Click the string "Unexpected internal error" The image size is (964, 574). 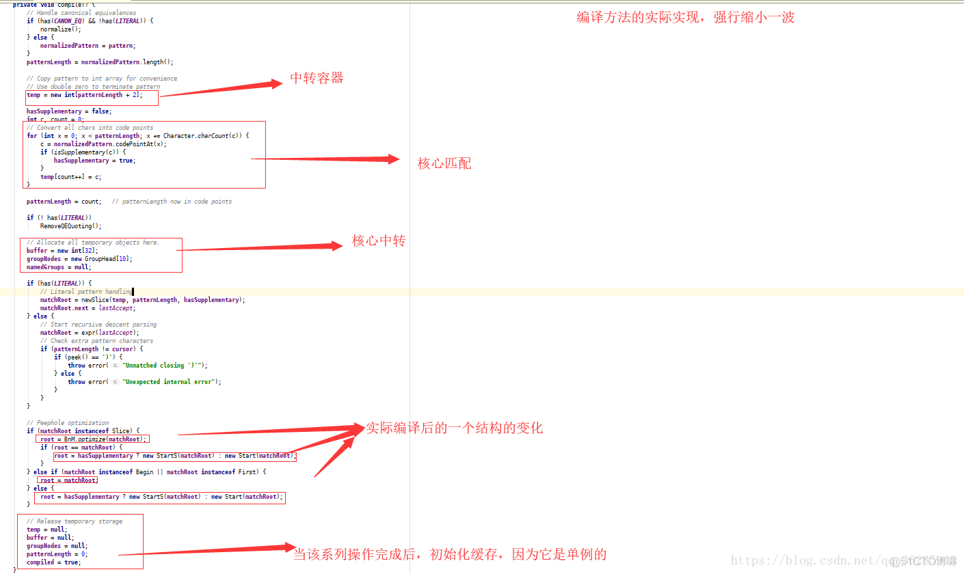tap(170, 382)
